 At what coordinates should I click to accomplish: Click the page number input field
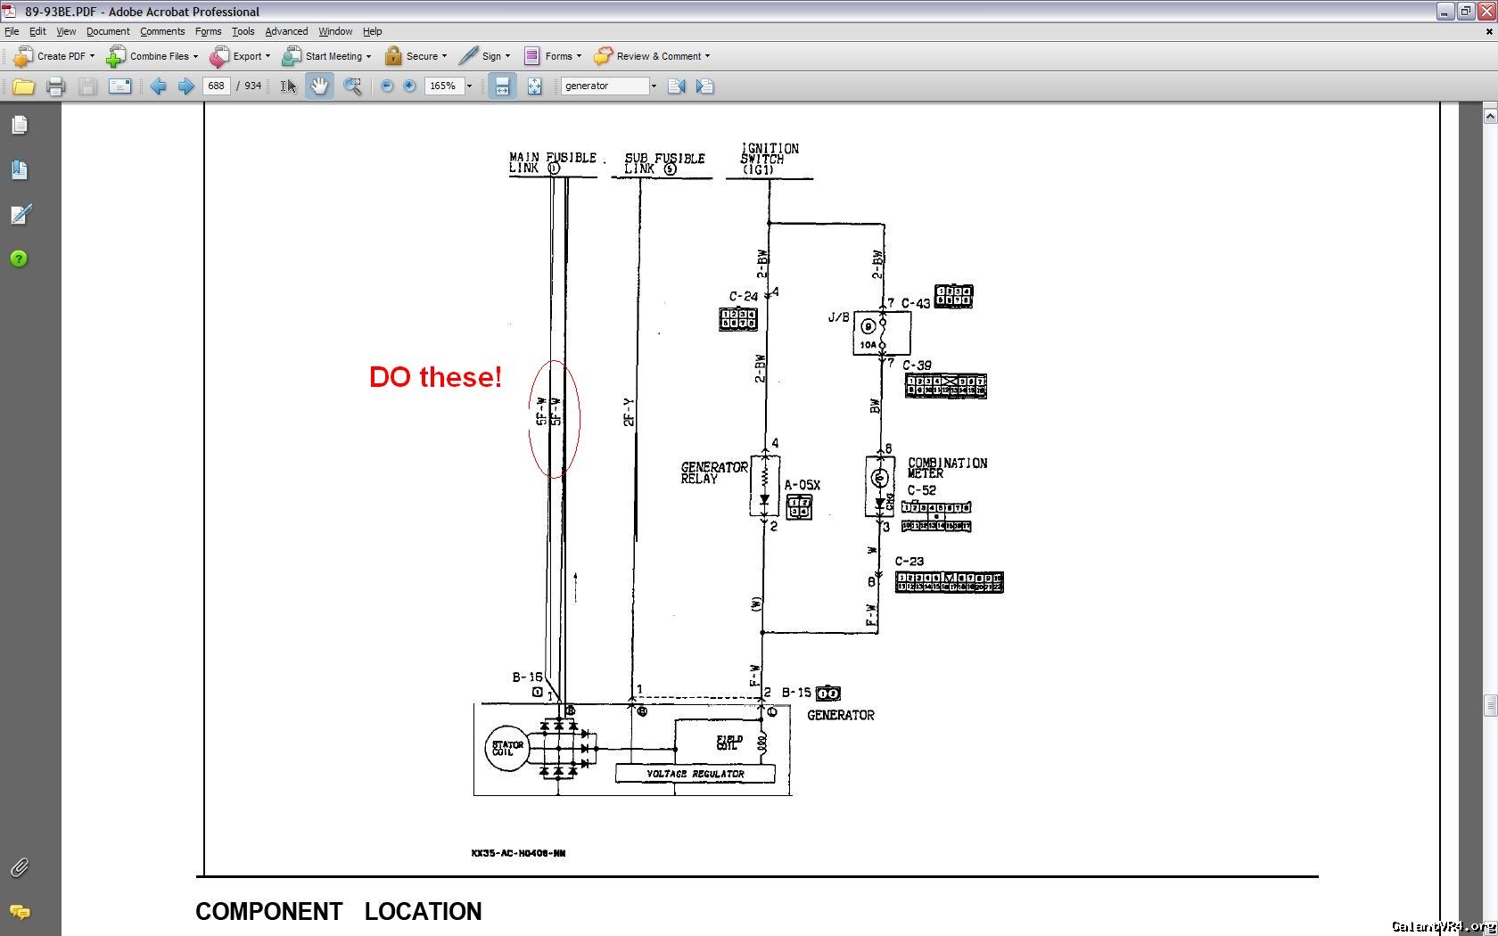(216, 86)
